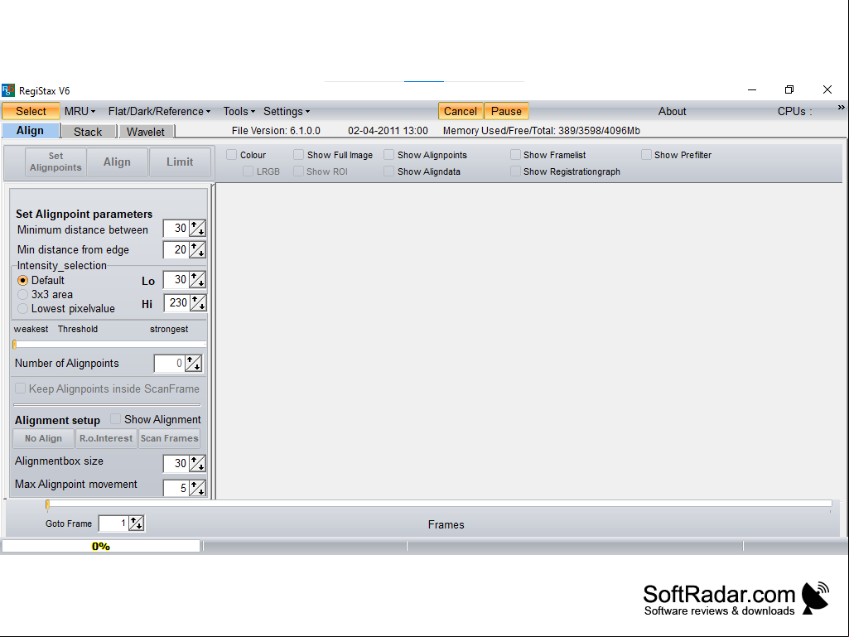Click the 'CPUs :' label
This screenshot has height=637, width=849.
point(795,111)
